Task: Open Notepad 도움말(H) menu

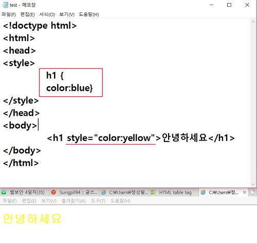Action: click(89, 14)
